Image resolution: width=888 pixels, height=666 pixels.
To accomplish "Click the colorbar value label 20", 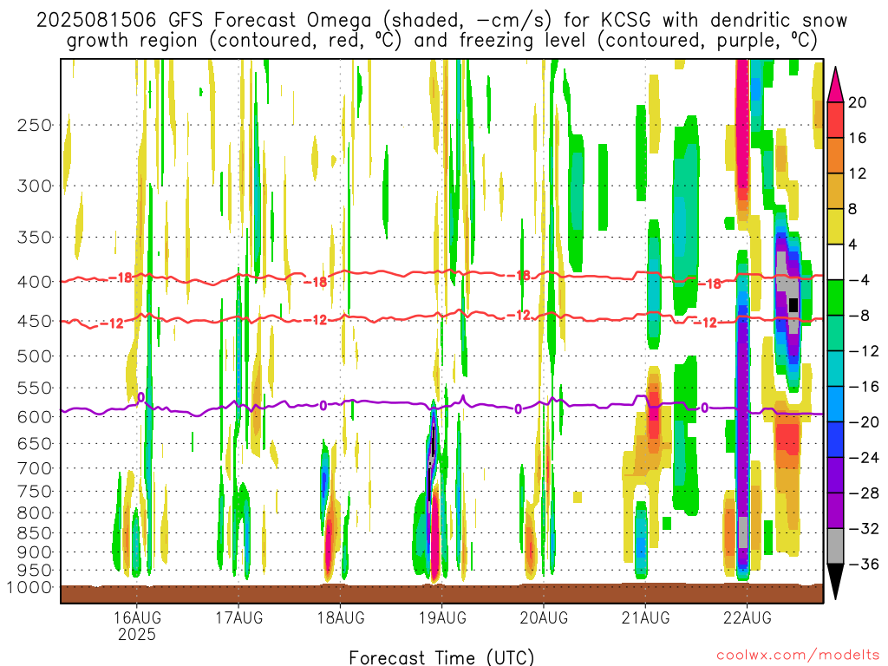I will point(858,102).
